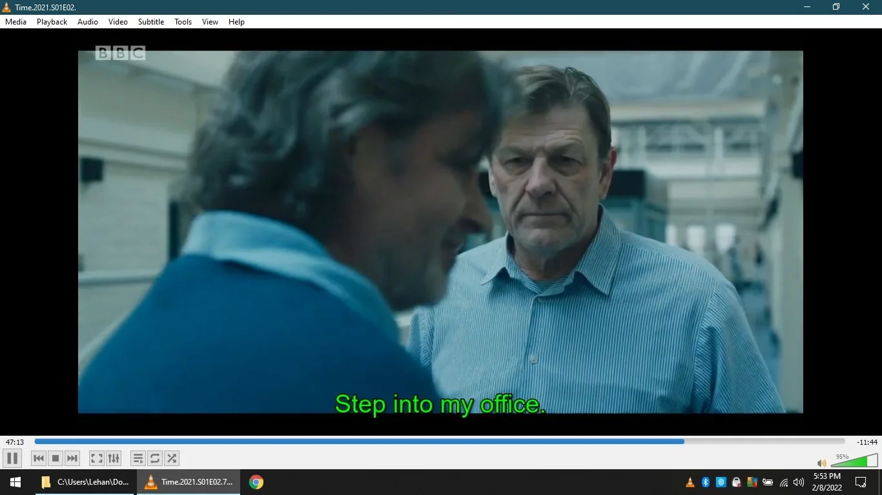Click the multicolored security tray icon
The width and height of the screenshot is (882, 495).
coord(752,482)
